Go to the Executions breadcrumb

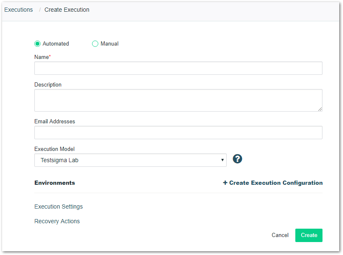18,10
